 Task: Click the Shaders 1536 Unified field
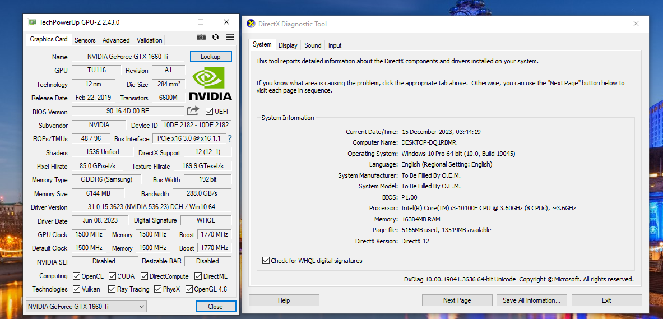(x=103, y=152)
